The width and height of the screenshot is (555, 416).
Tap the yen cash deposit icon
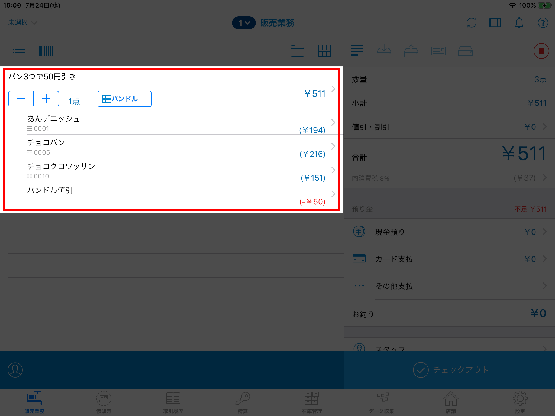pos(359,232)
